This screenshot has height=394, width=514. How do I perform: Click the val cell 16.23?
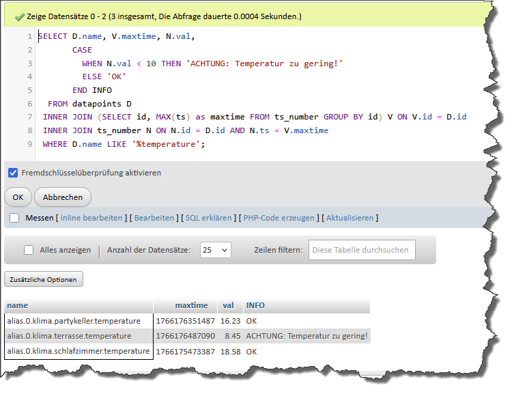[231, 321]
